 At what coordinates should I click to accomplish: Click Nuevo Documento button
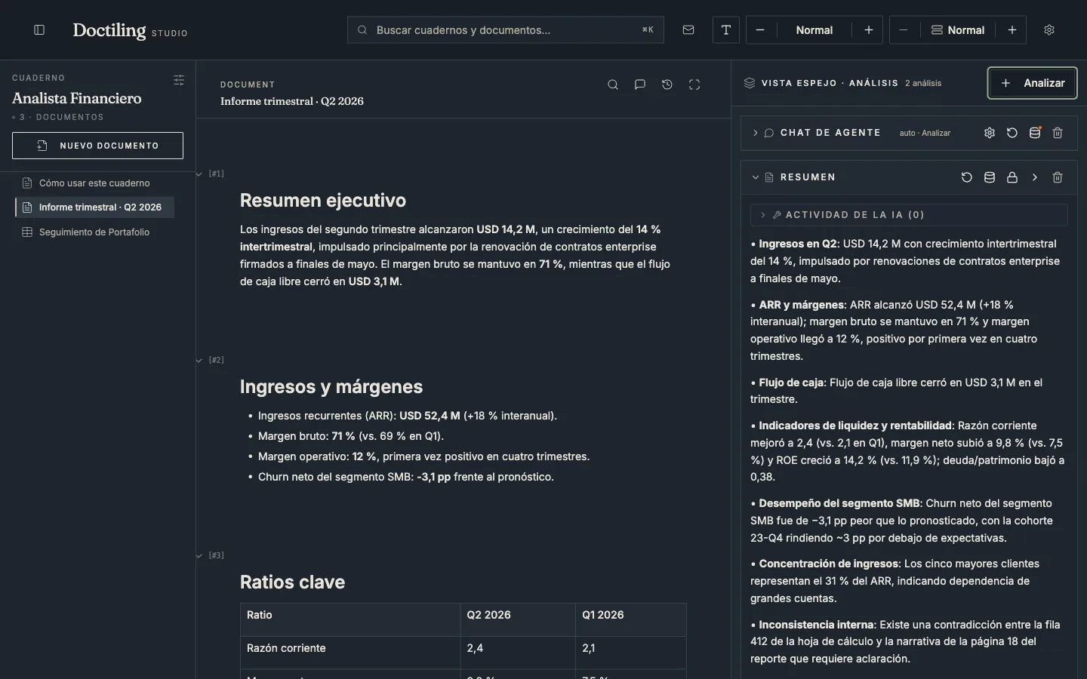[x=97, y=146]
